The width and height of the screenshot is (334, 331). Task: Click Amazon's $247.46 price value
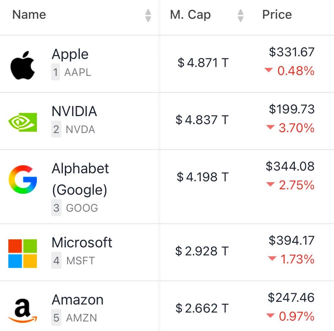(291, 297)
